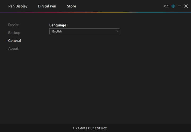
Task: Click the KAMVAS Pro 16 GT1602 device name
Action: click(91, 128)
